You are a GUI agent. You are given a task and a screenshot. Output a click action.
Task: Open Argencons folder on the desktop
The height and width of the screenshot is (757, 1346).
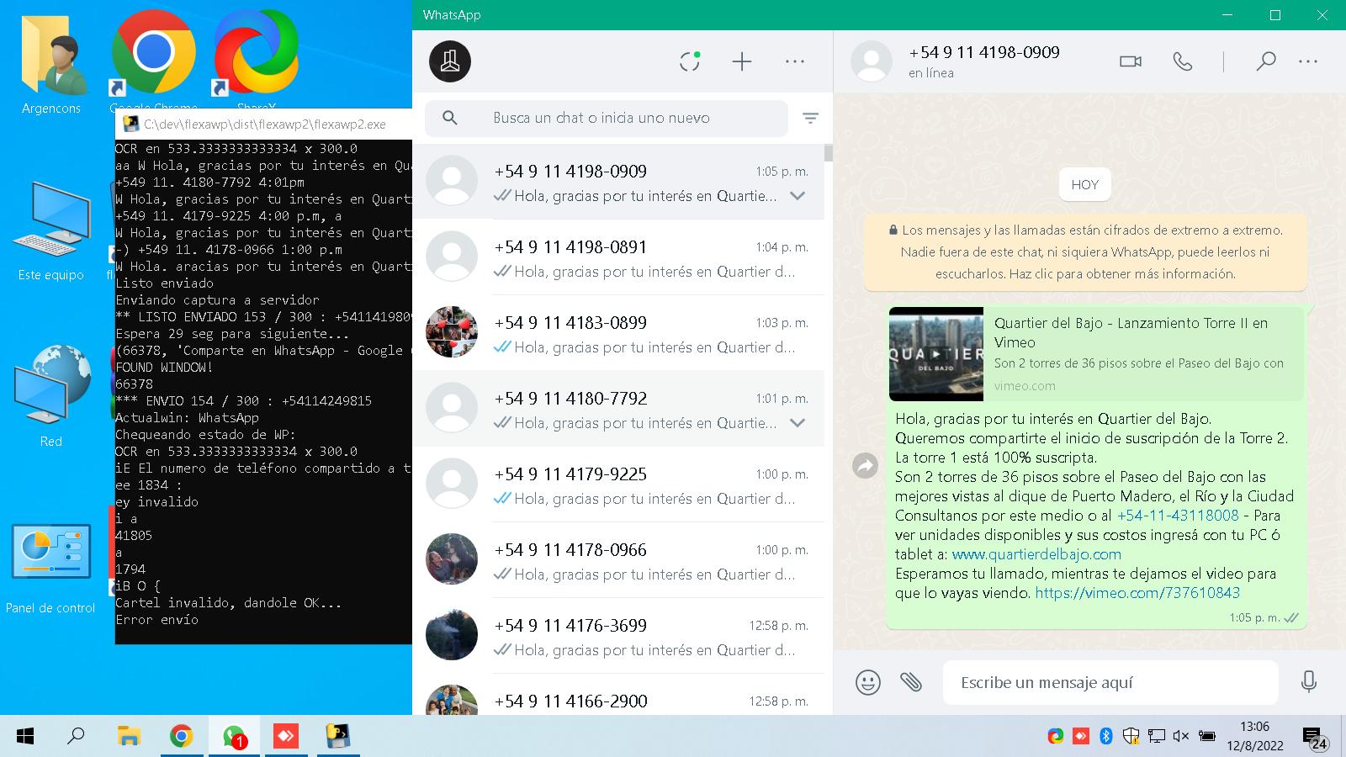click(x=51, y=65)
